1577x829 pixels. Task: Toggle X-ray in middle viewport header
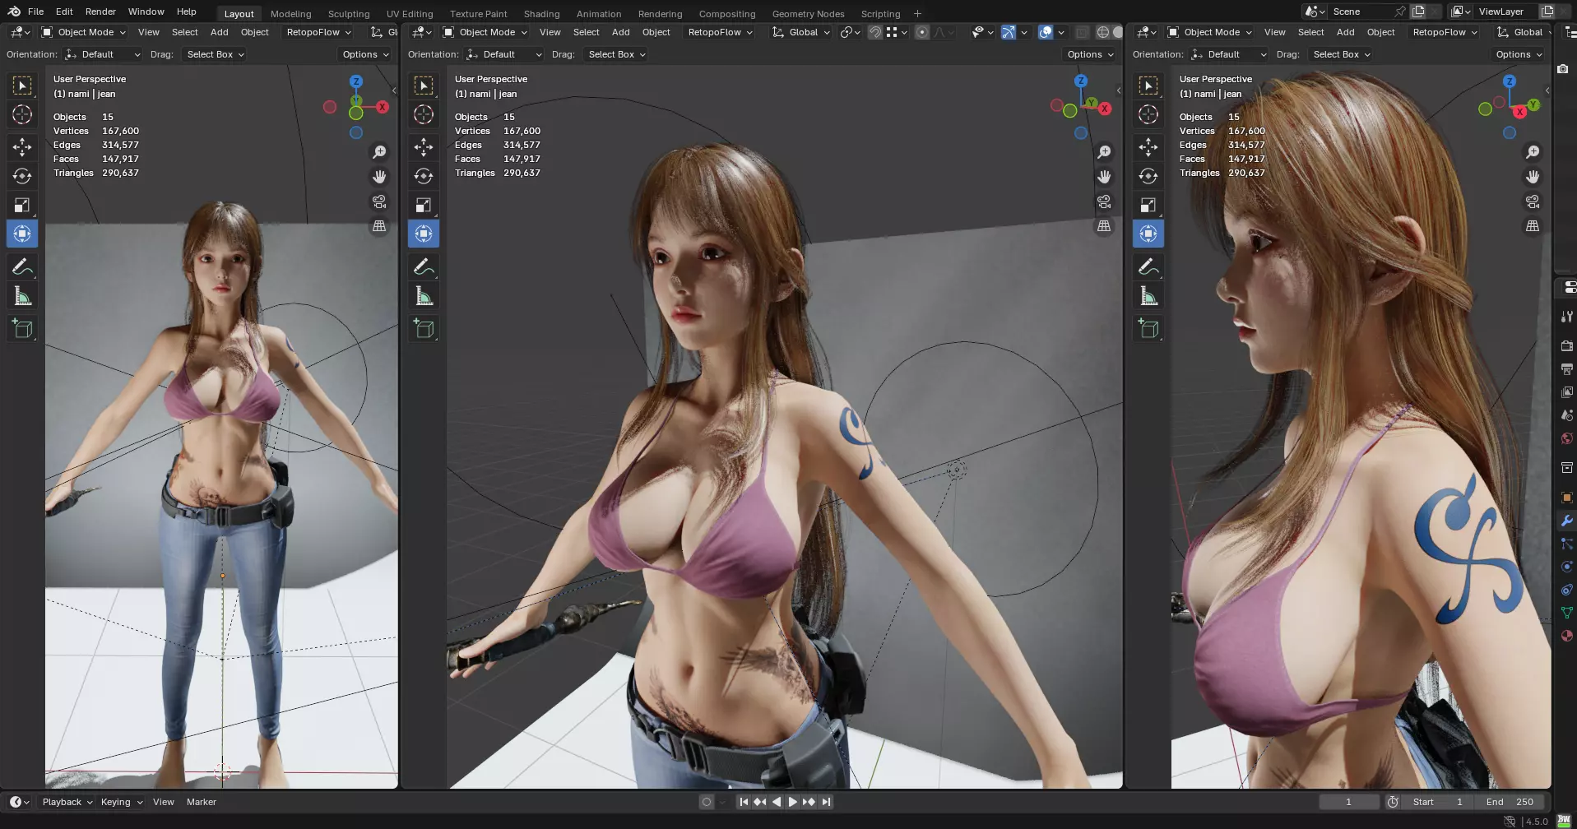coord(1083,32)
